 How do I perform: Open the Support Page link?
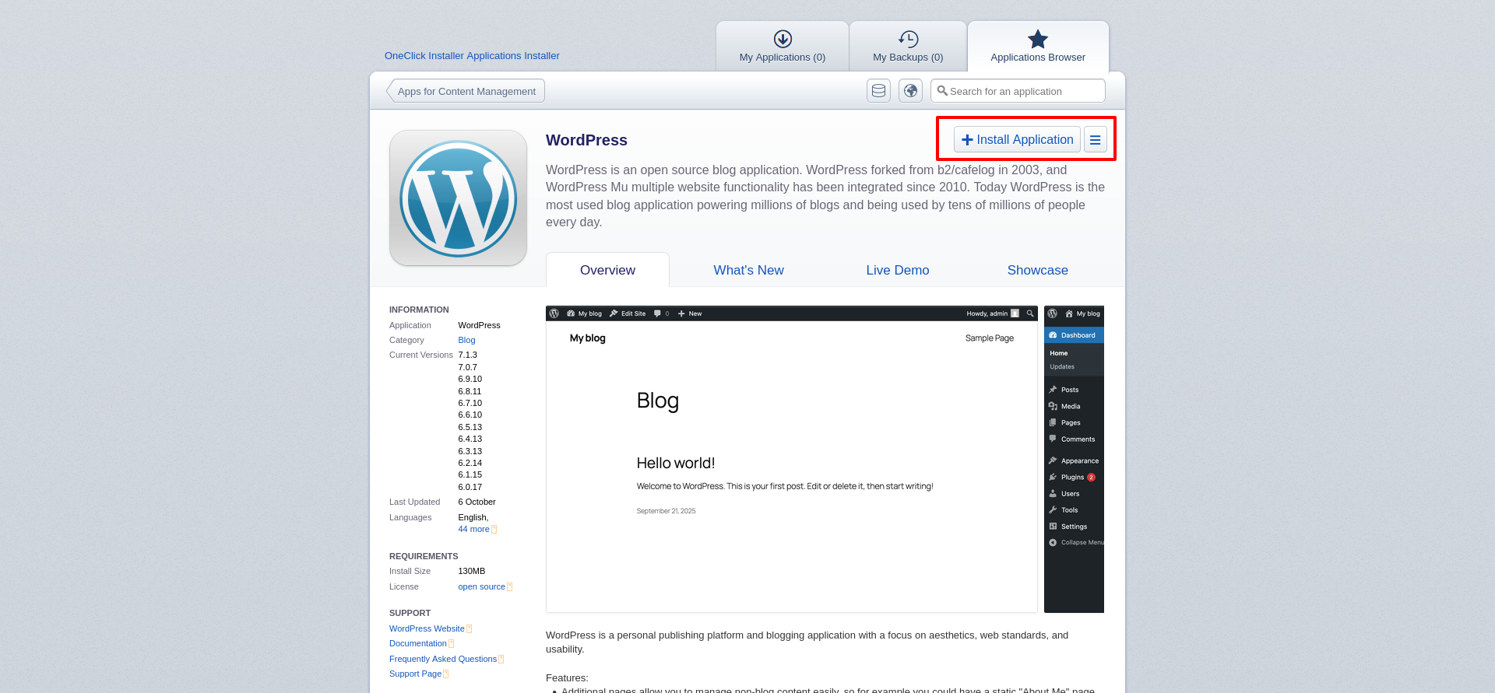click(416, 674)
